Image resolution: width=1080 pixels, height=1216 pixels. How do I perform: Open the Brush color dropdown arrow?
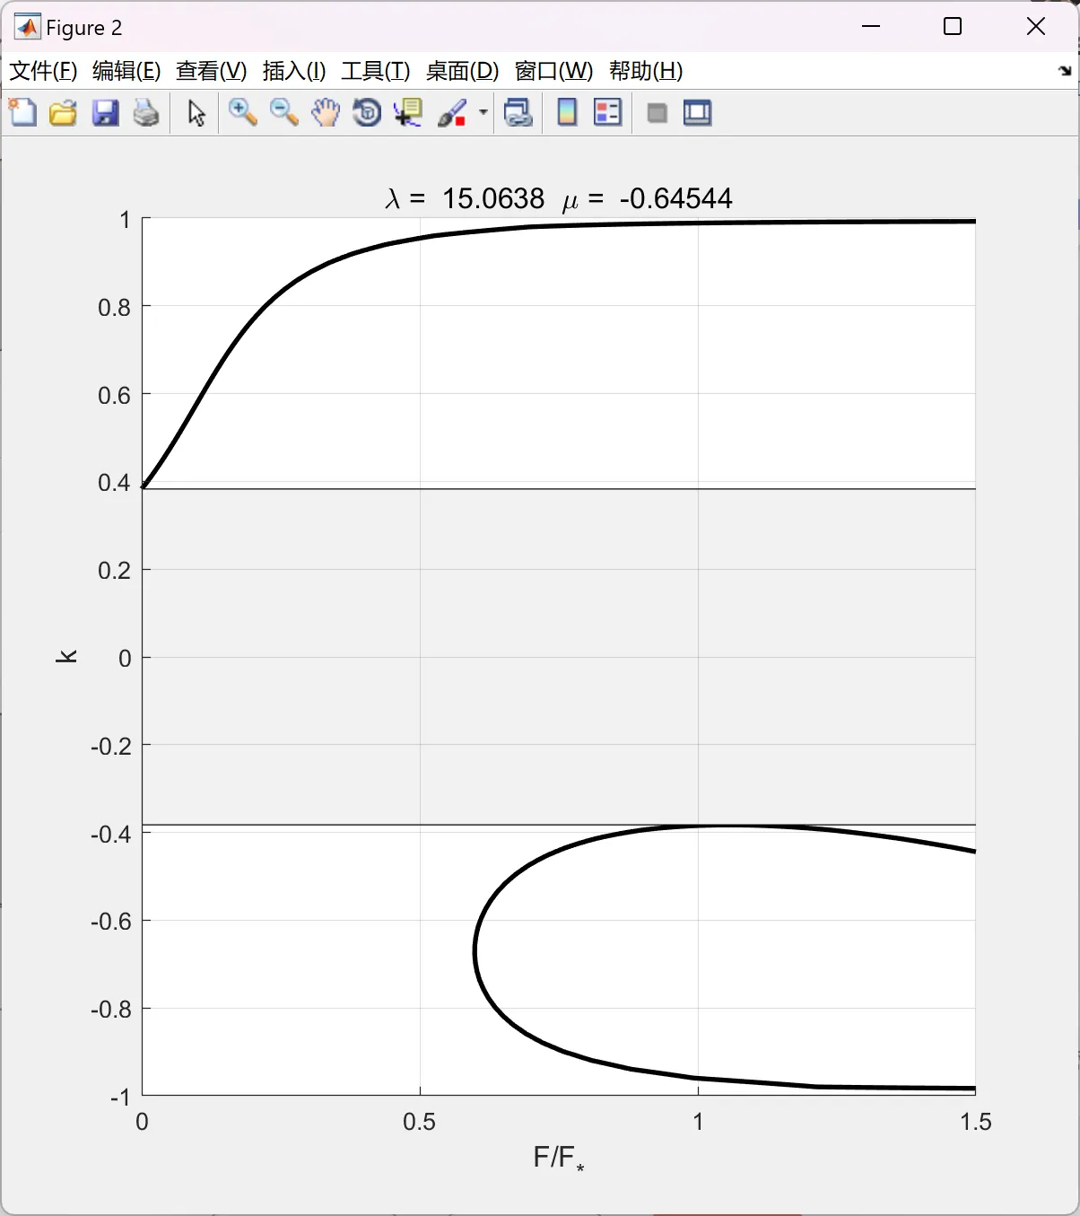483,113
